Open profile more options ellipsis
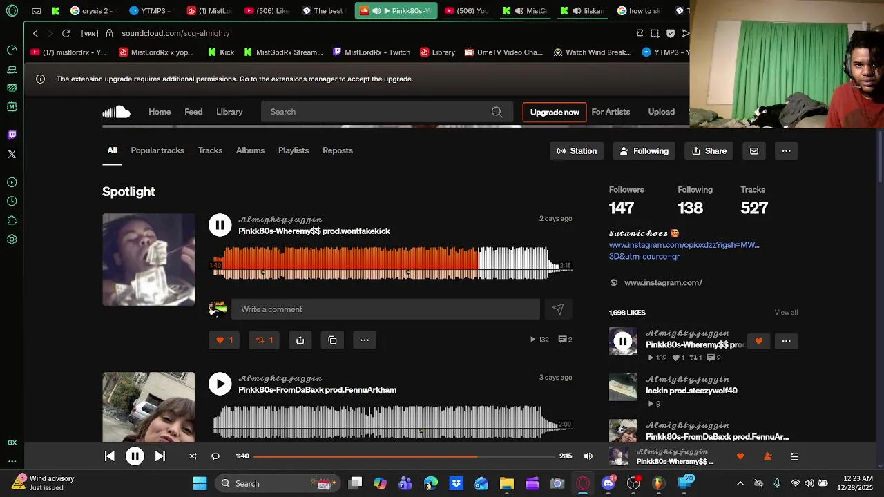 (x=786, y=150)
